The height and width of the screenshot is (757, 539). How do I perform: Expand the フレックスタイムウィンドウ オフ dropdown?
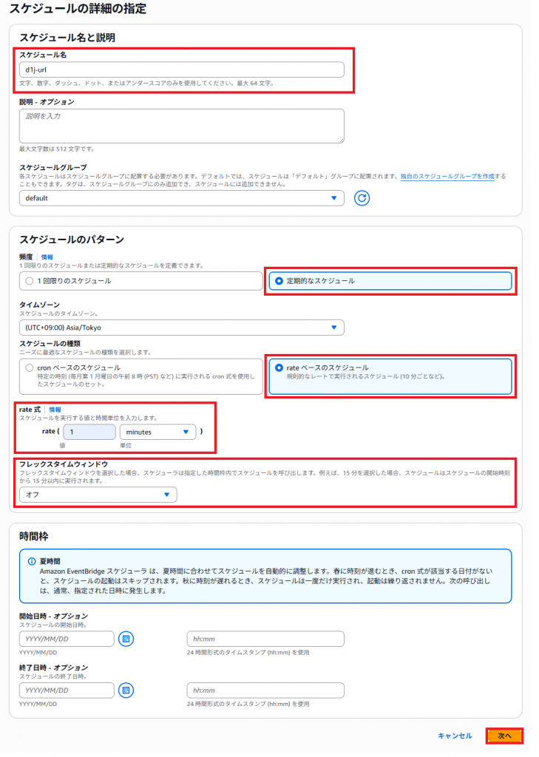tap(98, 495)
